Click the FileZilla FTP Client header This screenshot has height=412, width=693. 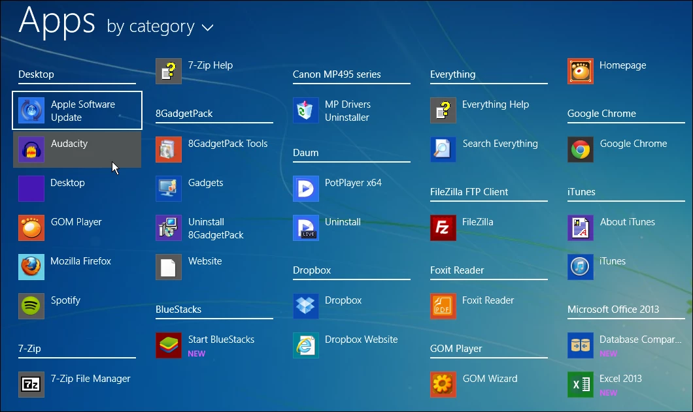[x=469, y=192]
